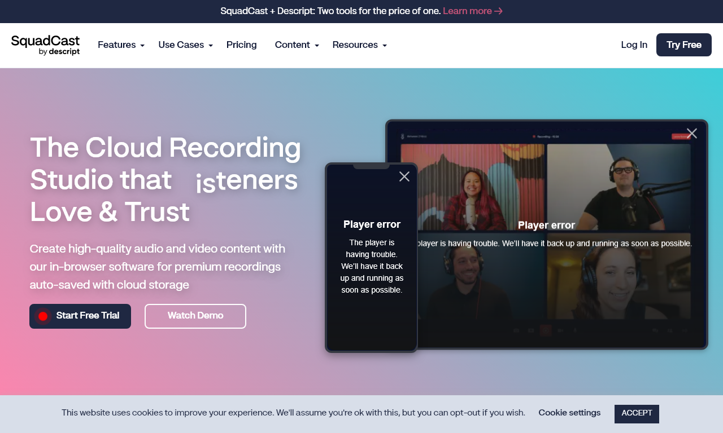The image size is (723, 433).
Task: Click the phone mockup Player error heading
Action: point(372,224)
